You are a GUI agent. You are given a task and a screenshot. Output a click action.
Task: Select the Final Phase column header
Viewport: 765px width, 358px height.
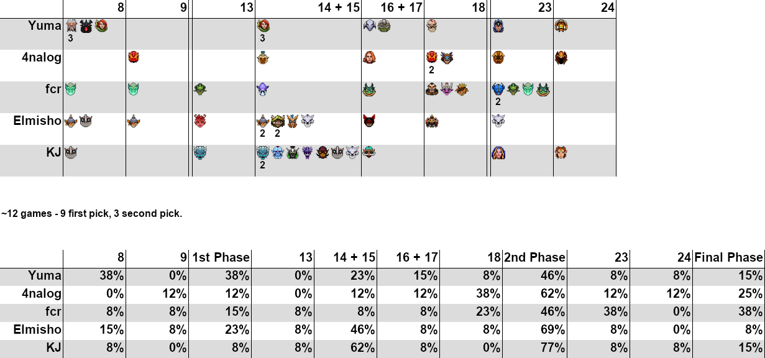click(728, 257)
